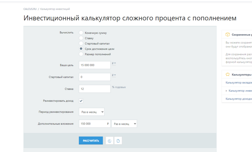The height and width of the screenshot is (152, 252).
Task: Toggle the Реинвестировать доход checkbox
Action: 81,101
